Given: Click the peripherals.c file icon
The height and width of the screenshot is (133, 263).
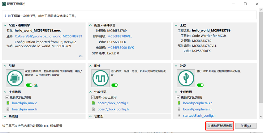Looking at the screenshot, I should (x=179, y=103).
